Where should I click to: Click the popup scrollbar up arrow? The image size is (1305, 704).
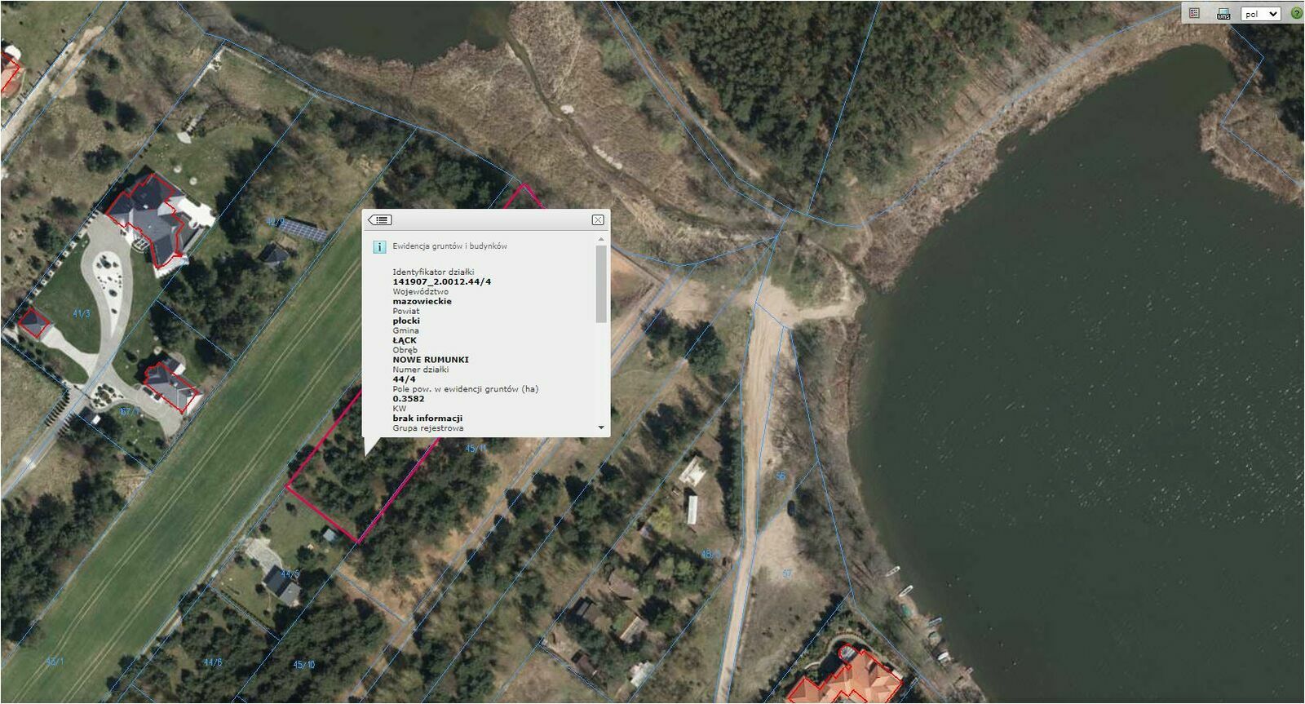pyautogui.click(x=601, y=240)
